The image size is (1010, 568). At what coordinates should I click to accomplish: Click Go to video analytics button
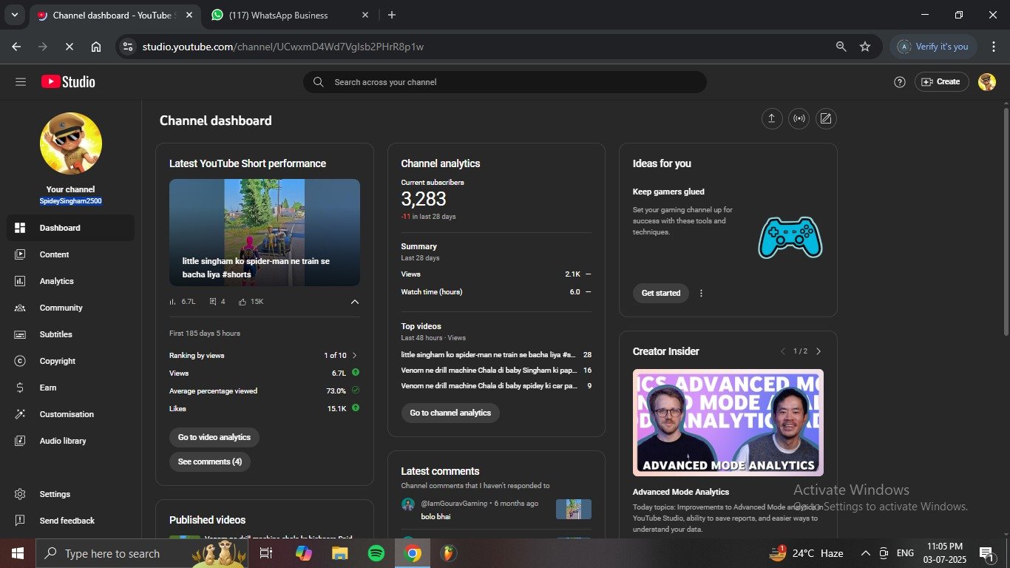(x=214, y=437)
